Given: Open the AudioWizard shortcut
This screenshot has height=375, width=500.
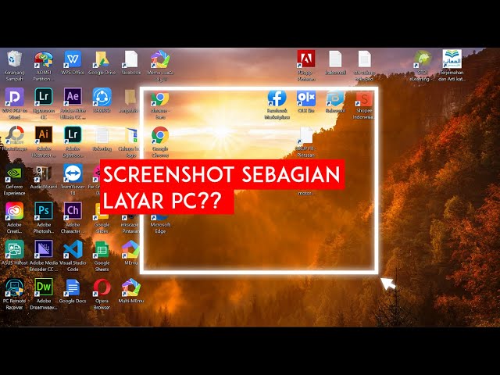Looking at the screenshot, I should 44,173.
